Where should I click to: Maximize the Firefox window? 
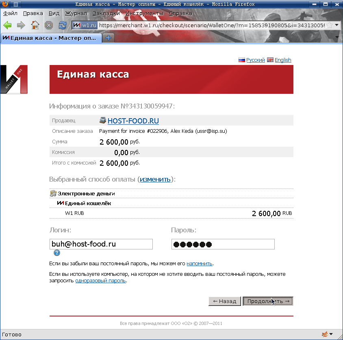(x=326, y=4)
